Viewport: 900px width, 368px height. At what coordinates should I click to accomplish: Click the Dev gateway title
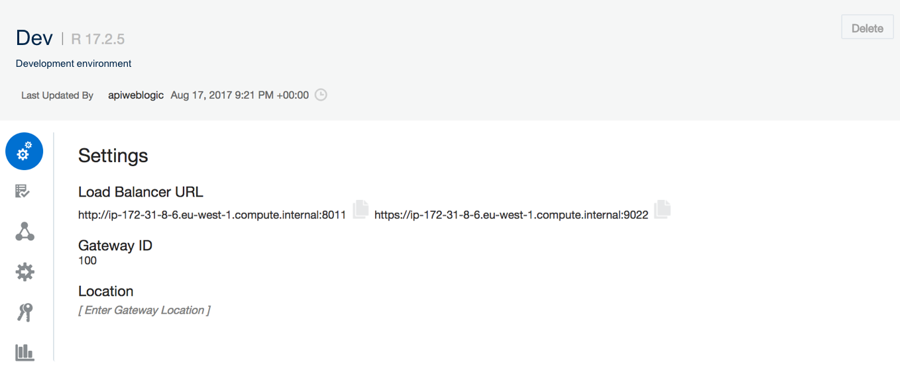pos(34,38)
